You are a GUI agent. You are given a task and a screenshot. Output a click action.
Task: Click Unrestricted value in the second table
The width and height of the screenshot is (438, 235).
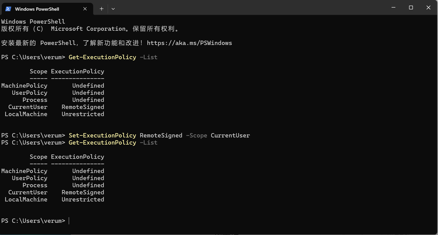pyautogui.click(x=83, y=199)
